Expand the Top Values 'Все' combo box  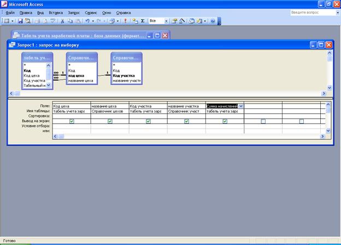click(x=166, y=21)
